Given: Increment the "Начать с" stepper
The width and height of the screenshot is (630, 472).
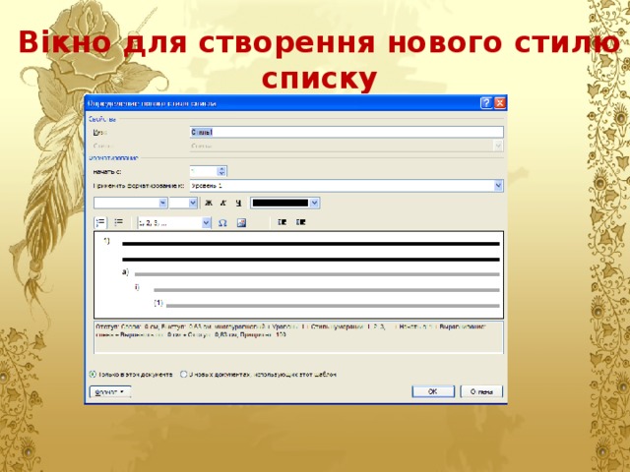Looking at the screenshot, I should point(221,169).
